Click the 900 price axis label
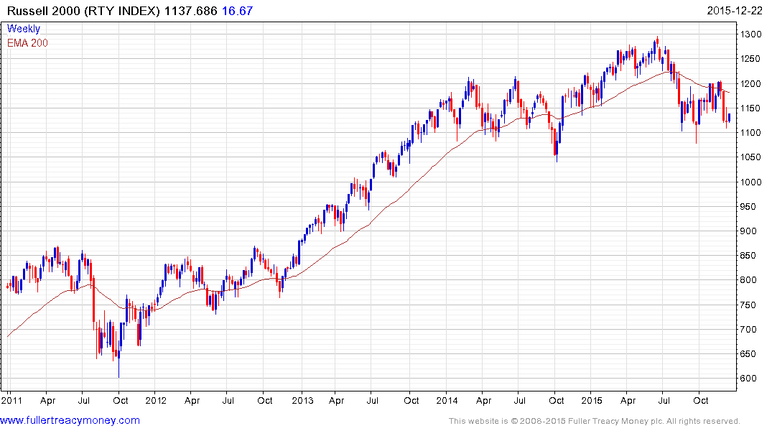 coord(749,231)
